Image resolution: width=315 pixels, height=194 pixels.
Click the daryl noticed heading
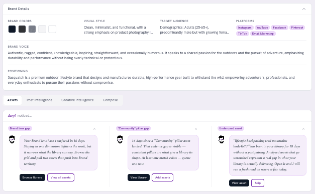[20, 116]
